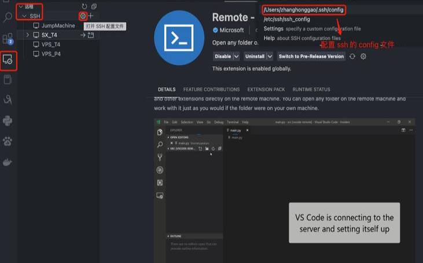Screen dimensions: 423x263
Task: Open the Search view in activity bar
Action: (8, 17)
